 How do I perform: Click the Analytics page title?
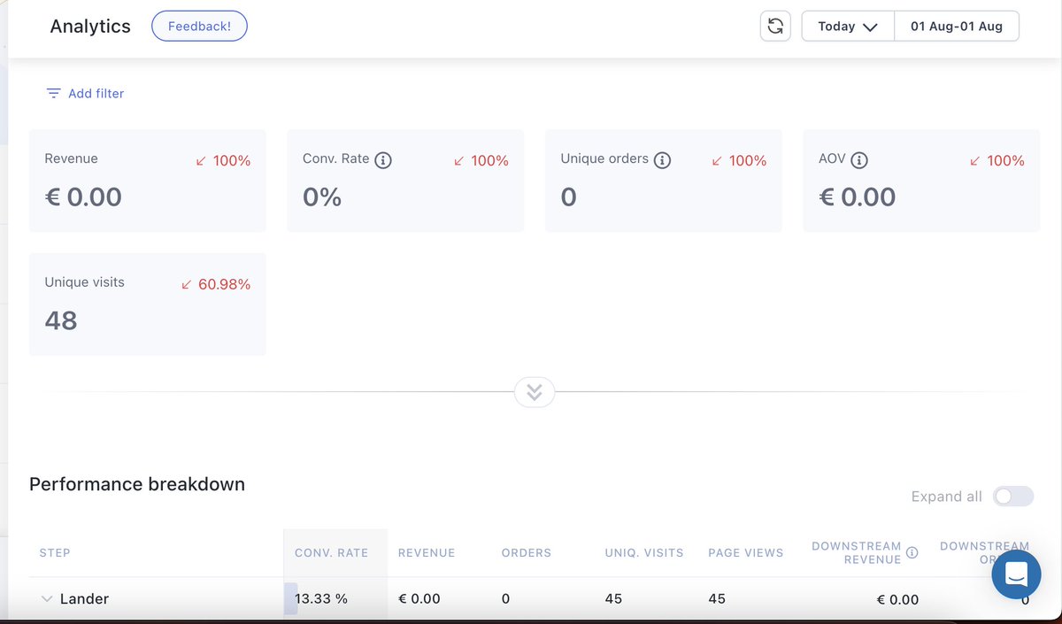pos(90,27)
